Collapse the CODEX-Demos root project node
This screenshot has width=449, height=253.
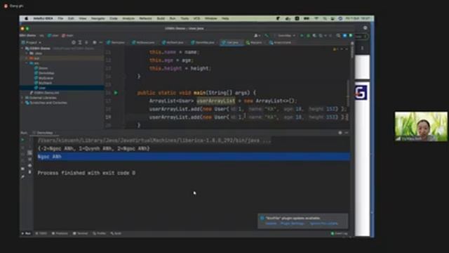(22, 48)
